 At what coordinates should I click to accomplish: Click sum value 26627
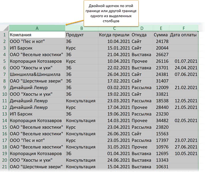click(x=161, y=55)
